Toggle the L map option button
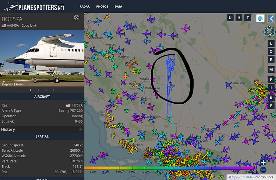Viewport: 276px width, 180px height. coord(271,44)
